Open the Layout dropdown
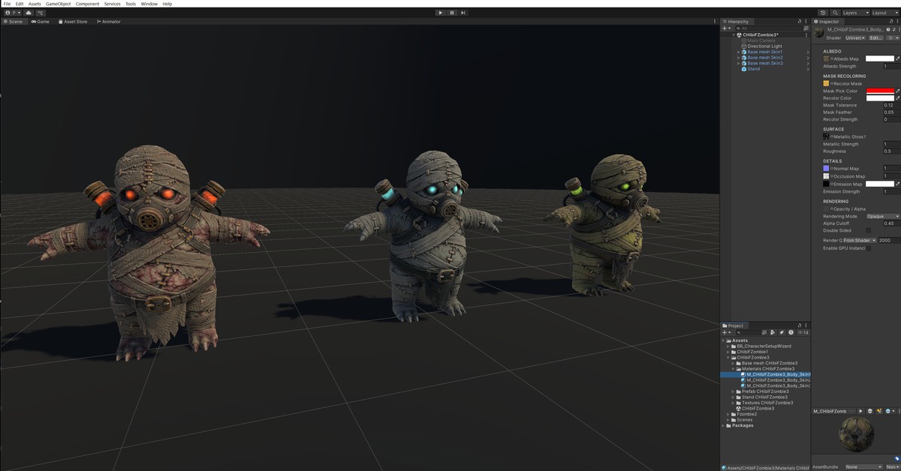This screenshot has height=471, width=901. [885, 13]
